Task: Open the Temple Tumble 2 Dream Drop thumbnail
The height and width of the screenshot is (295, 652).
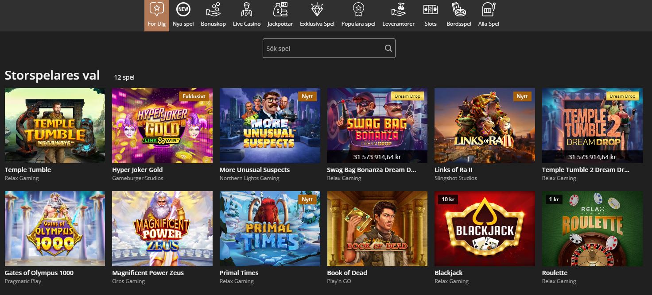Action: 592,126
